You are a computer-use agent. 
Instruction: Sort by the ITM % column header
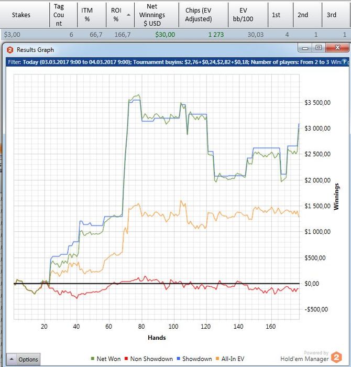point(92,15)
